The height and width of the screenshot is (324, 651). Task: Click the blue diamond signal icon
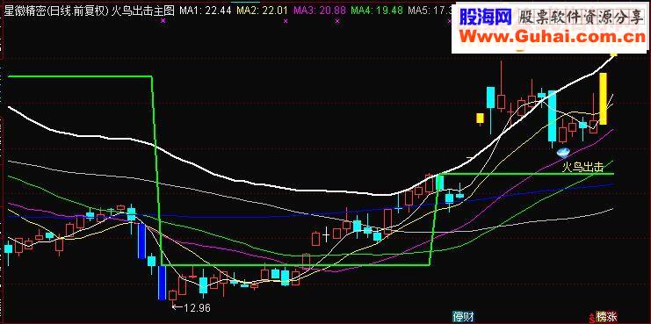coord(563,153)
